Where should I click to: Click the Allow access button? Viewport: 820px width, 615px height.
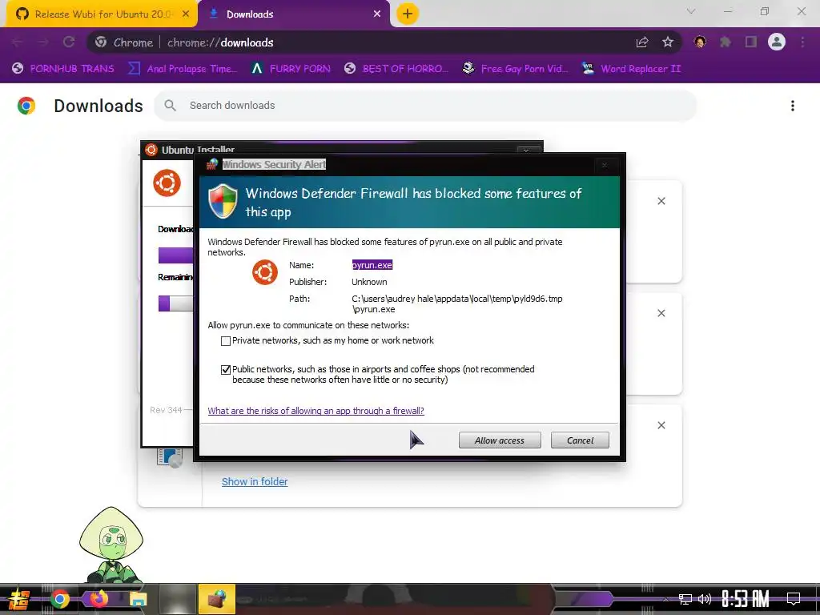tap(500, 440)
